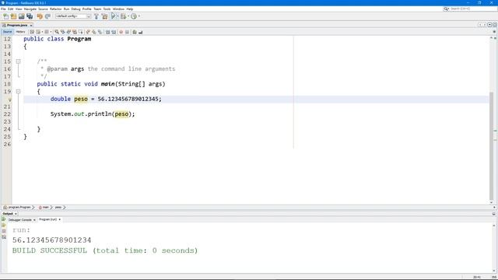498x280 pixels.
Task: Open Debug Project dropdown arrow
Action: (128, 16)
